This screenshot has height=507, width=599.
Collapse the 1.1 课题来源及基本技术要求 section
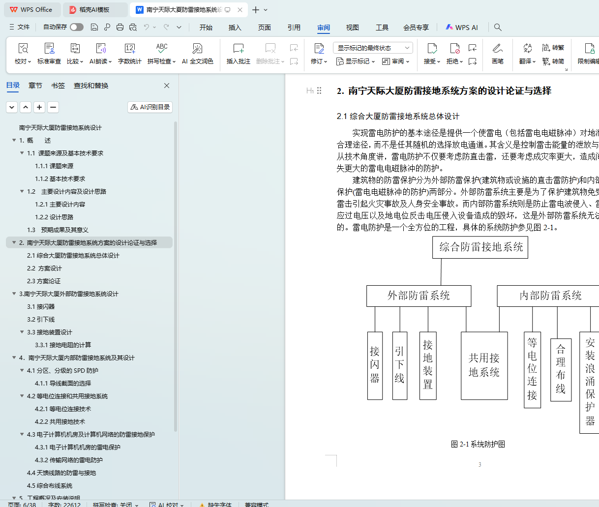22,153
